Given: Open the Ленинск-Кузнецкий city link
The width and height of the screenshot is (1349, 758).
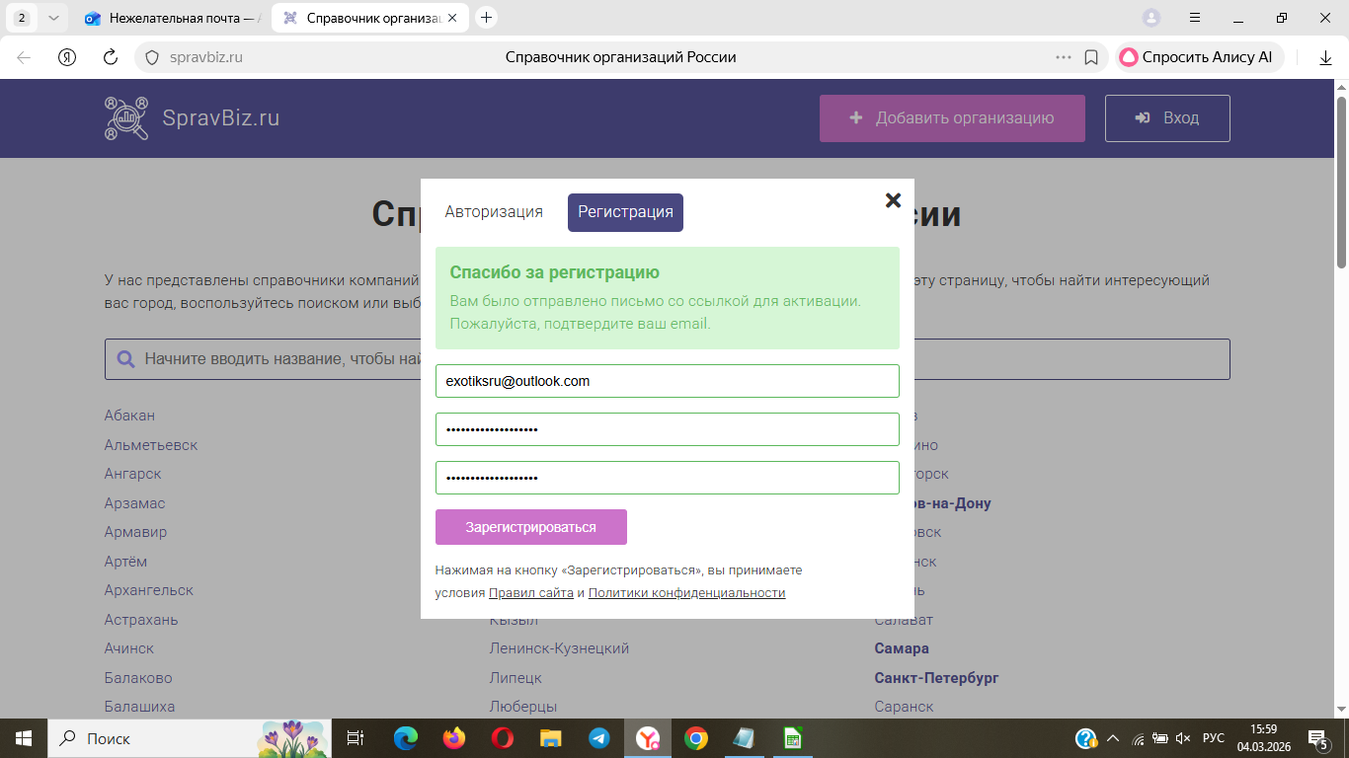Looking at the screenshot, I should (559, 648).
